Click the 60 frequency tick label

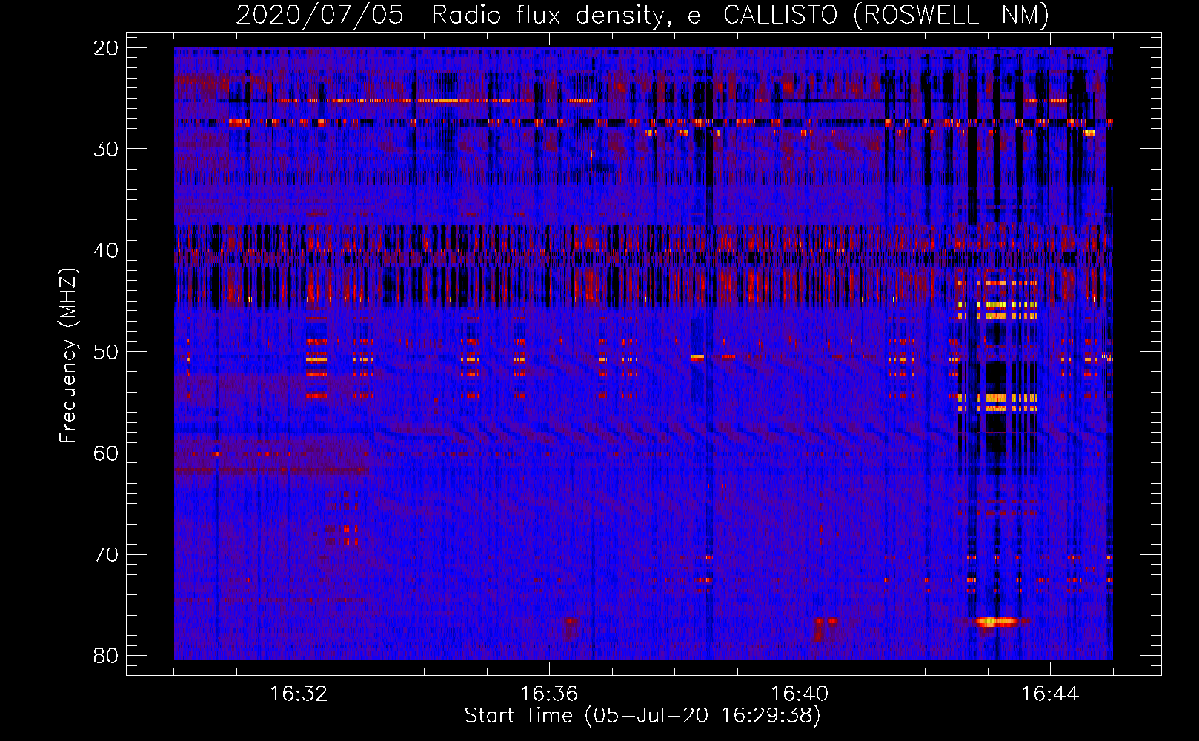tap(107, 453)
